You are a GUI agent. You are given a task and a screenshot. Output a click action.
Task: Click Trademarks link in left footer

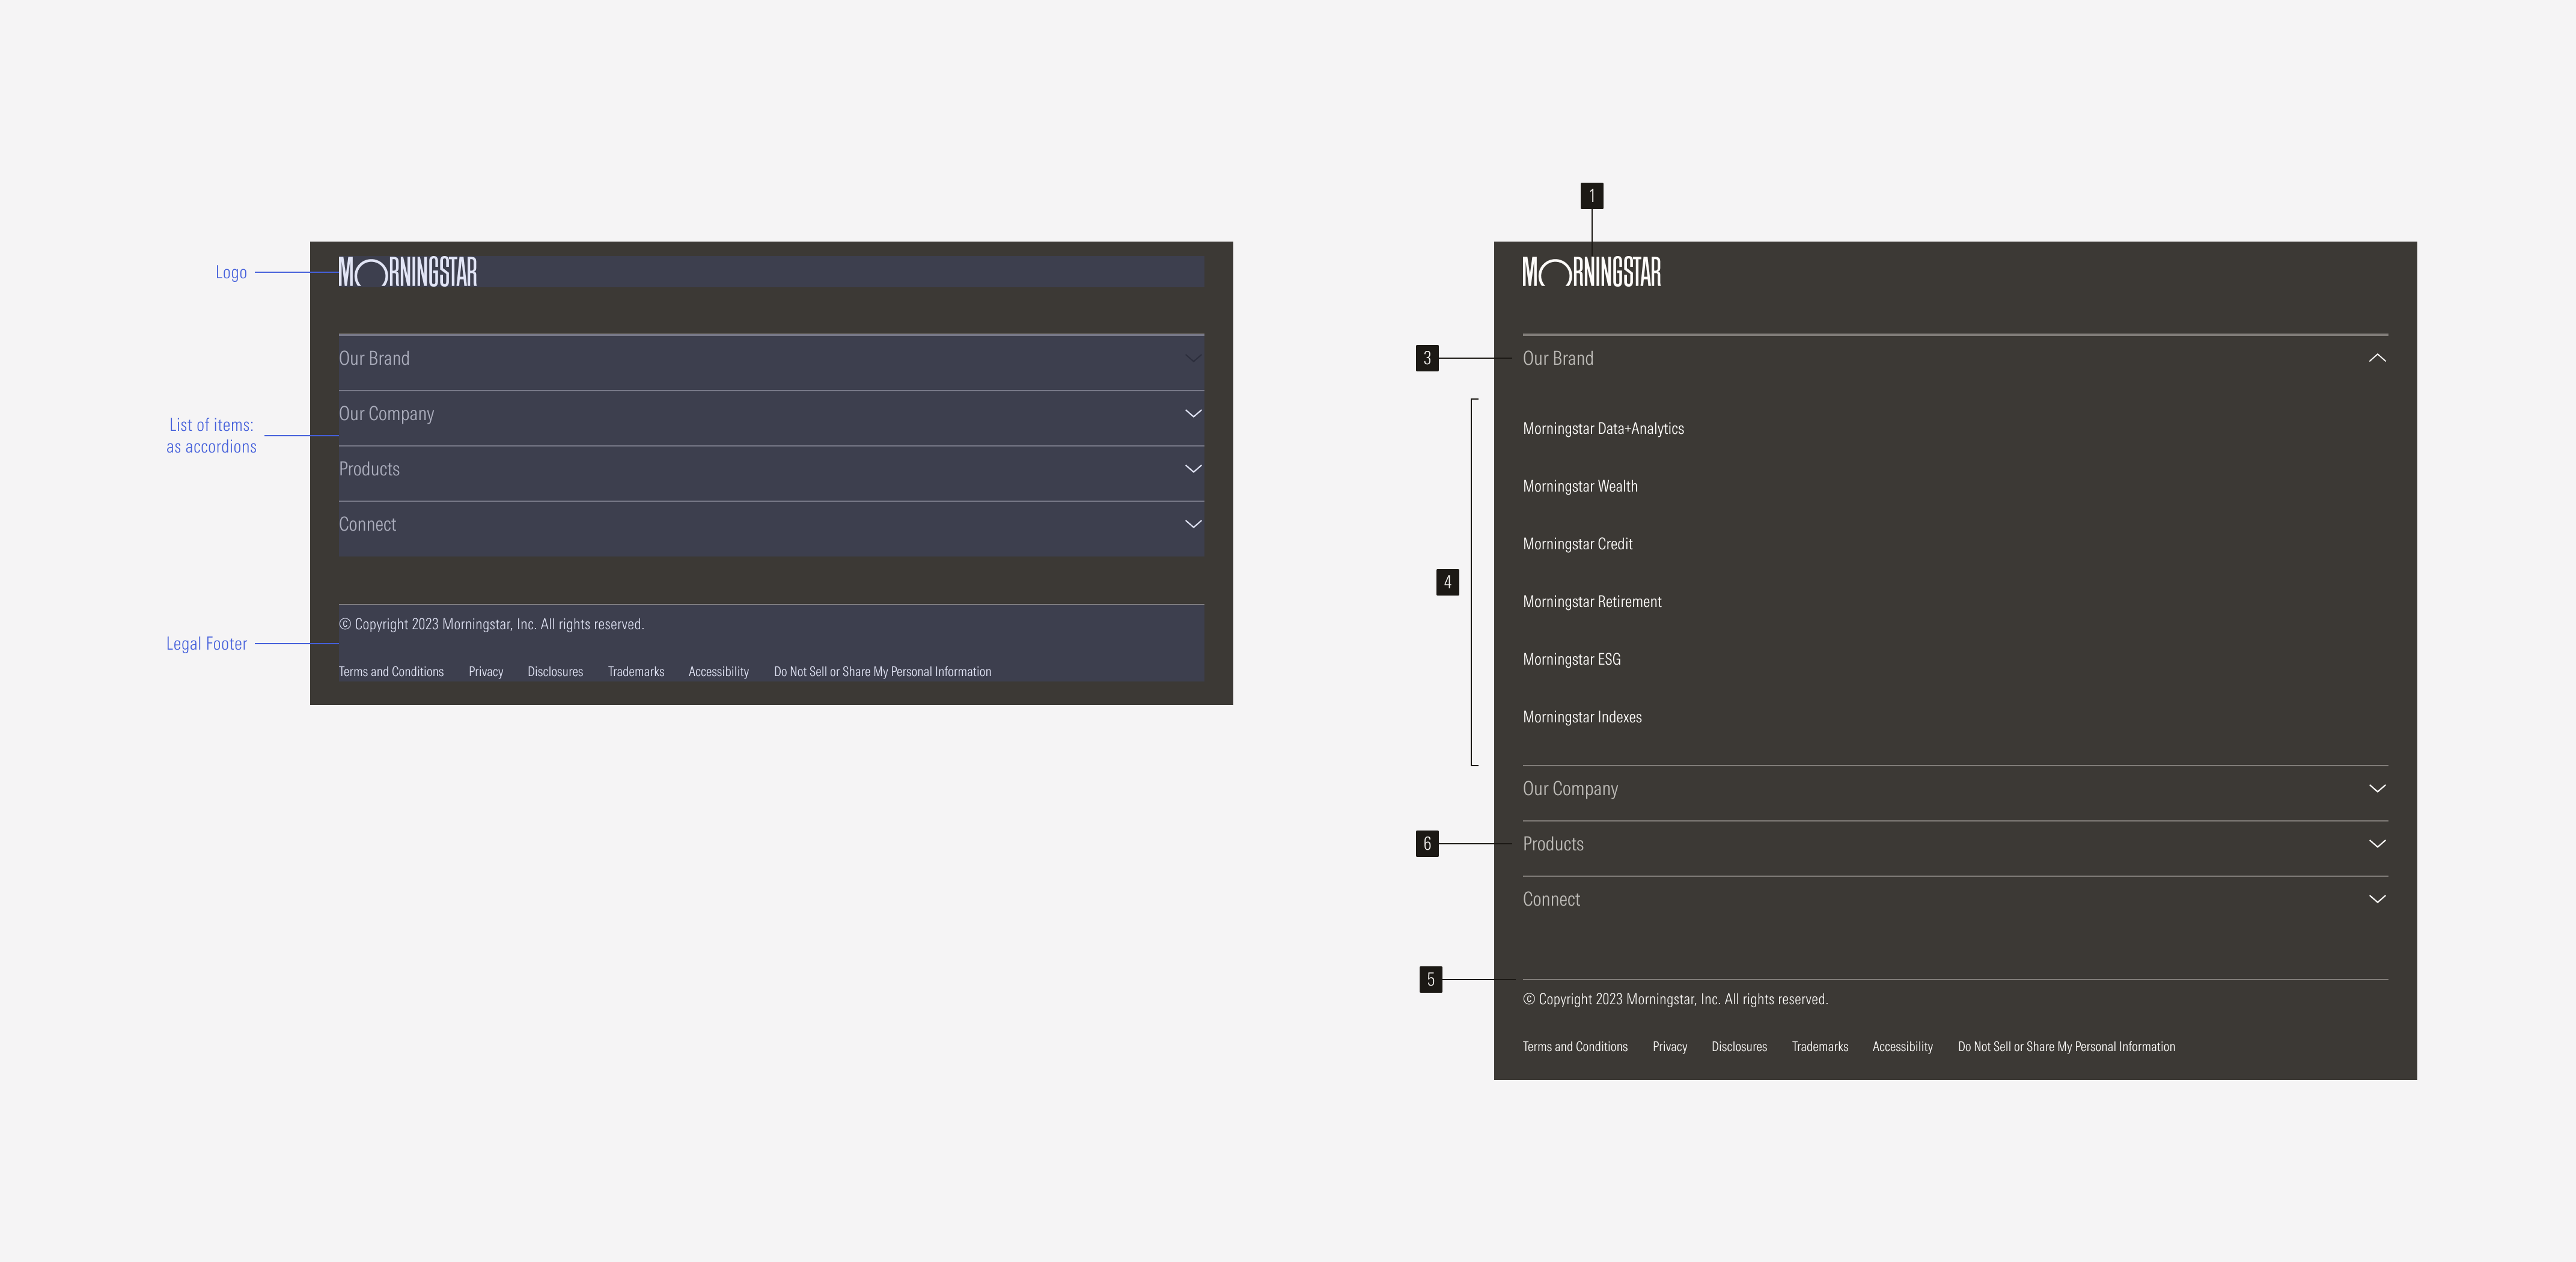[636, 672]
